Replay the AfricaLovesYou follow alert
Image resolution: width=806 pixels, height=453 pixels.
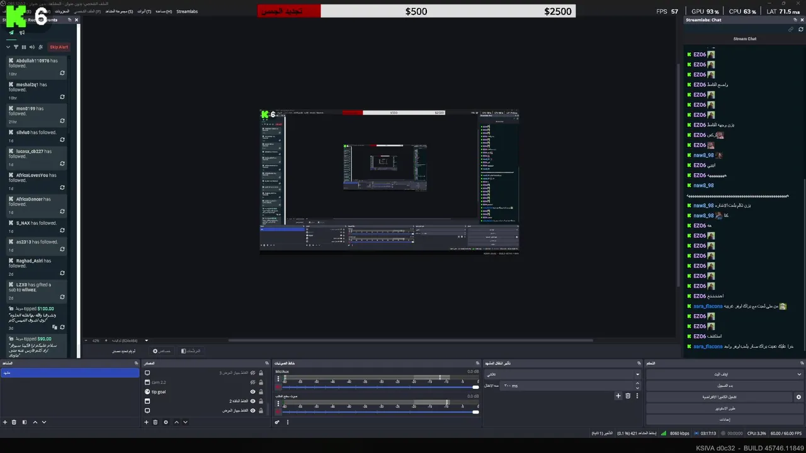pos(62,187)
